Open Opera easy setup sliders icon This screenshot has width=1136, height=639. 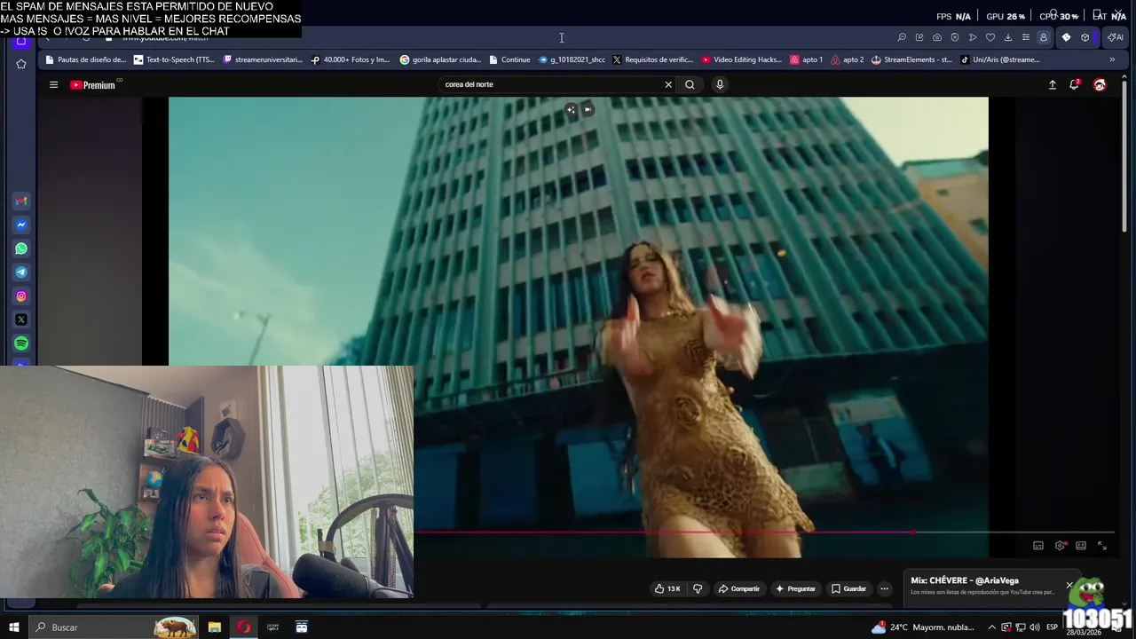(x=1026, y=37)
